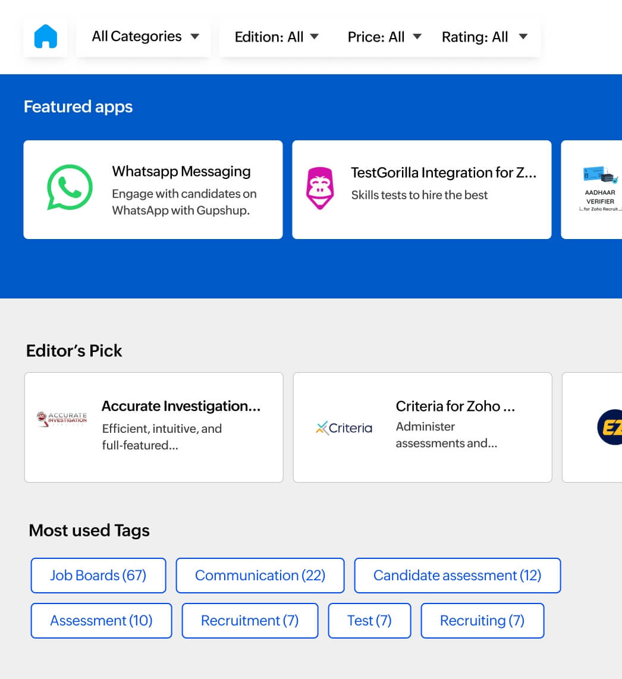The height and width of the screenshot is (679, 622).
Task: Select the Assessment (10) tag
Action: pyautogui.click(x=100, y=620)
